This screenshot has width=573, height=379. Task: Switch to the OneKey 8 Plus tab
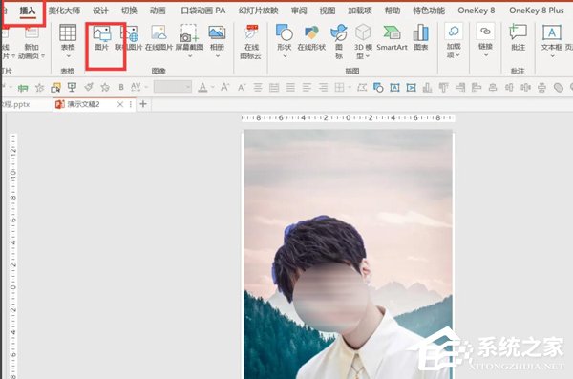(537, 11)
